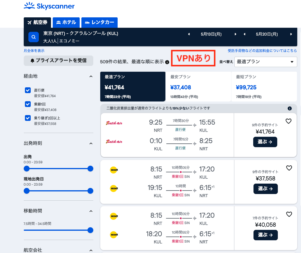The height and width of the screenshot is (253, 301).
Task: Collapse the 出発時刻 filter section
Action: pos(91,143)
